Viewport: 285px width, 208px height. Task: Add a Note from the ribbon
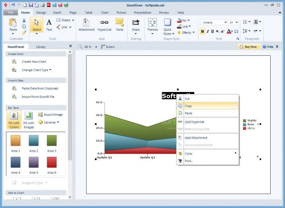tap(120, 25)
